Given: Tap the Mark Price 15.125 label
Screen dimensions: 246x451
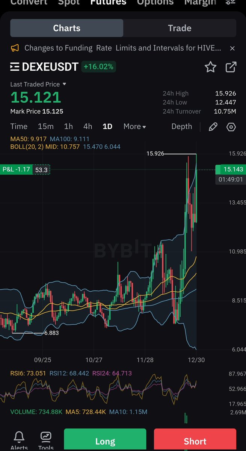Looking at the screenshot, I should [x=37, y=111].
